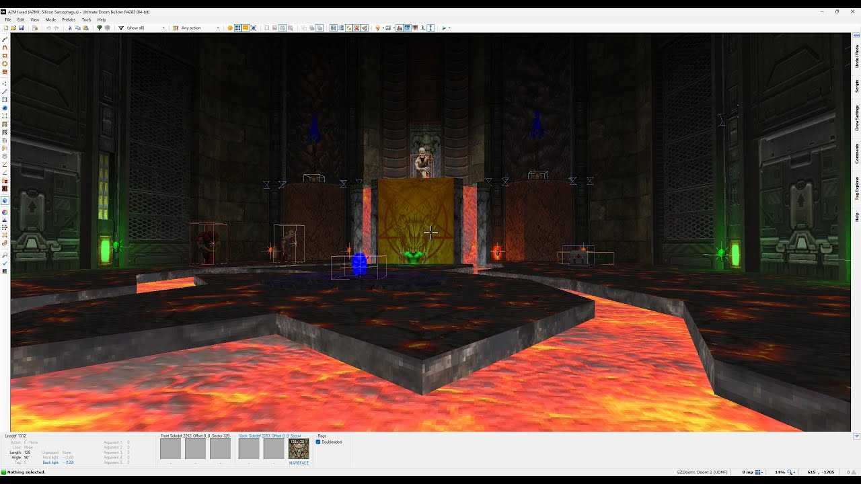Click the Save Map floppy icon

point(21,28)
